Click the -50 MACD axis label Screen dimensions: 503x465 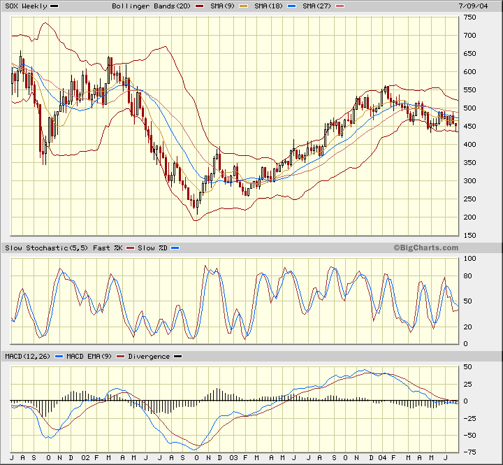click(469, 436)
